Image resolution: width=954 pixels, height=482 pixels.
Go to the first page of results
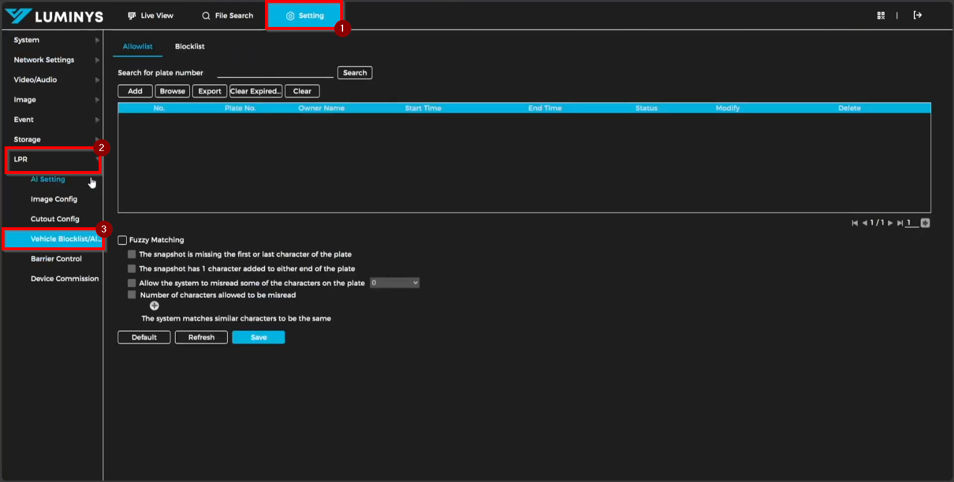pos(855,223)
